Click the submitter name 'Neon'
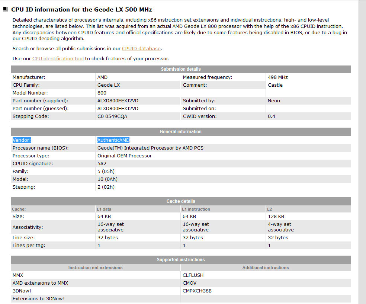The image size is (366, 304). [x=274, y=100]
